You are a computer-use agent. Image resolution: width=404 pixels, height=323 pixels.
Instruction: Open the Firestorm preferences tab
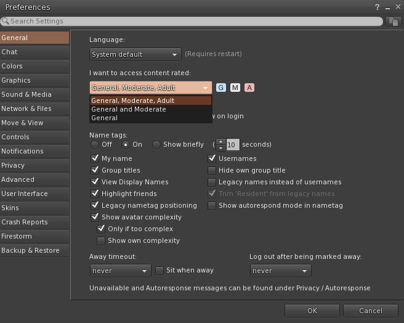pyautogui.click(x=17, y=236)
